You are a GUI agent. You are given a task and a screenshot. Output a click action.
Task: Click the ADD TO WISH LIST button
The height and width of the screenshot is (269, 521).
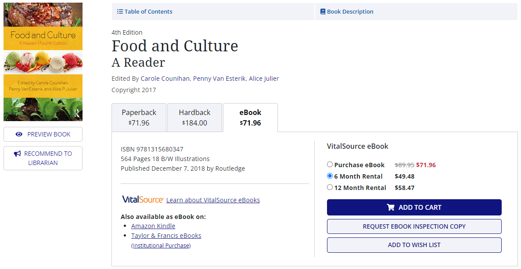click(x=414, y=245)
